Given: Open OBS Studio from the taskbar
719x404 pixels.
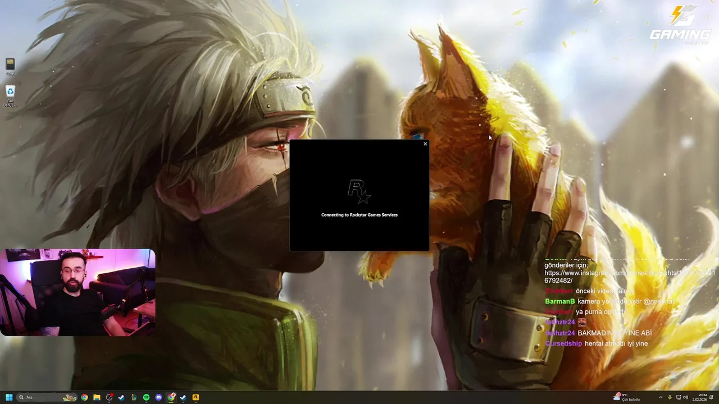Looking at the screenshot, I should point(109,397).
